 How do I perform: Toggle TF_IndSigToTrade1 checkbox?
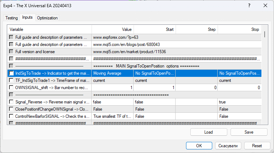tap(12, 80)
